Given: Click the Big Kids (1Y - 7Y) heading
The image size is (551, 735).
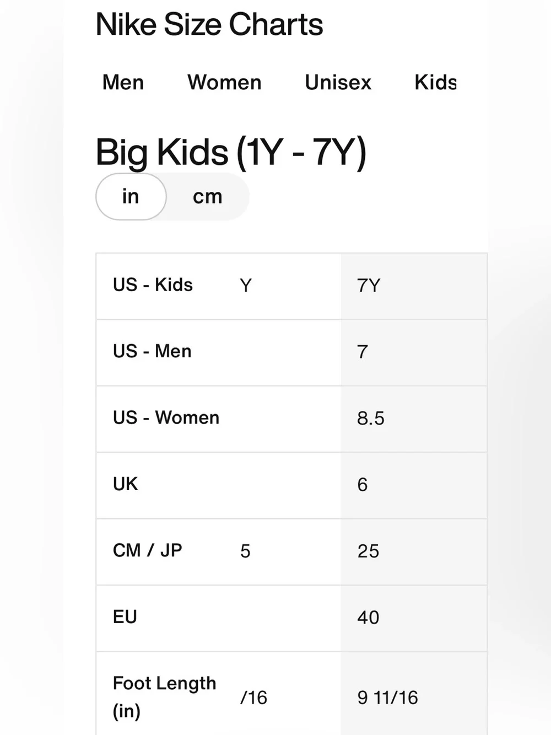Looking at the screenshot, I should (231, 153).
